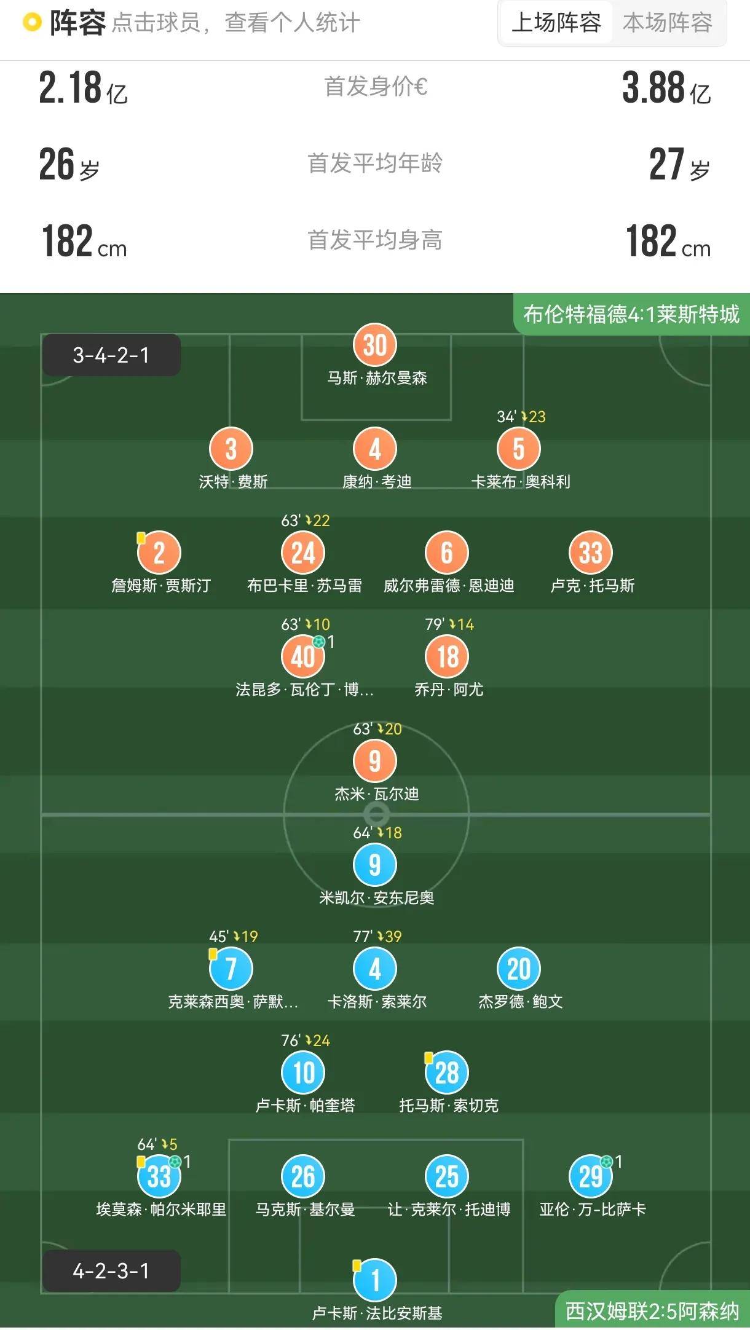
Task: Select player 30 马斯·赫尔曼森 goalkeeper icon
Action: 376,345
